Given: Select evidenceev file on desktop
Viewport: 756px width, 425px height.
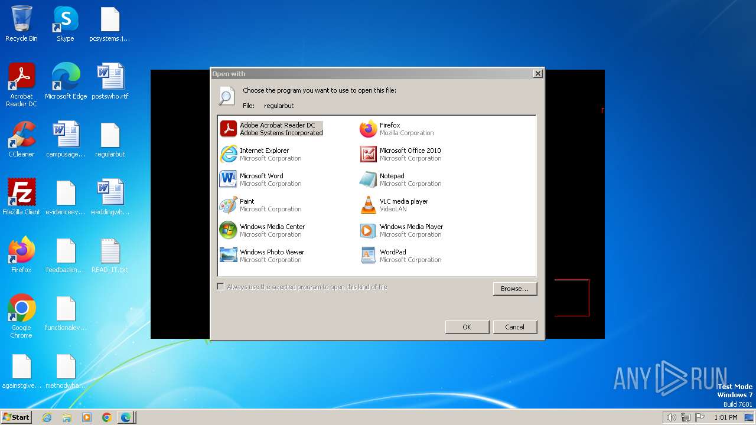Looking at the screenshot, I should [x=66, y=197].
